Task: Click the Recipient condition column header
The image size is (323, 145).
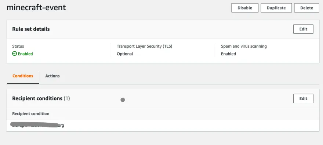Action: pyautogui.click(x=31, y=114)
